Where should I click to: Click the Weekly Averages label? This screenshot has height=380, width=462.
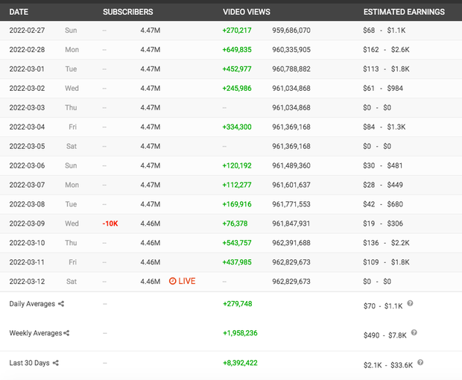36,333
